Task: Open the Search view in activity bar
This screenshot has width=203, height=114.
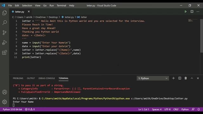Action: (x=4, y=22)
